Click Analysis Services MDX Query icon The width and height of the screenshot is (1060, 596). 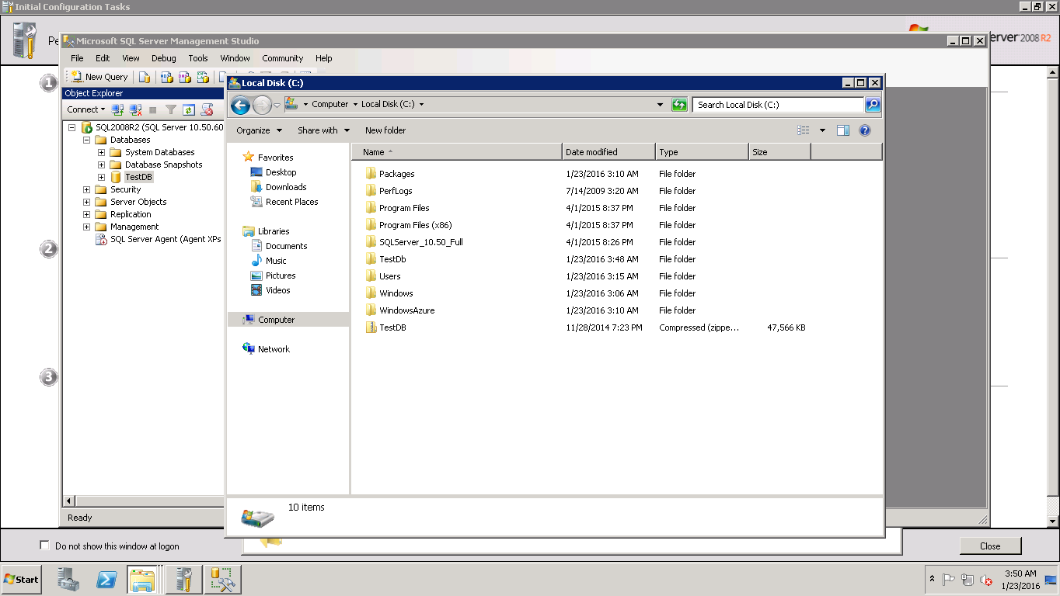(166, 77)
